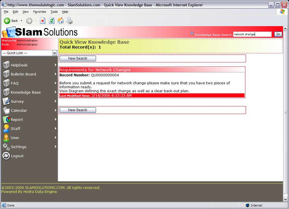Click the page scrollbar up arrow
289x209 pixels.
coord(285,29)
